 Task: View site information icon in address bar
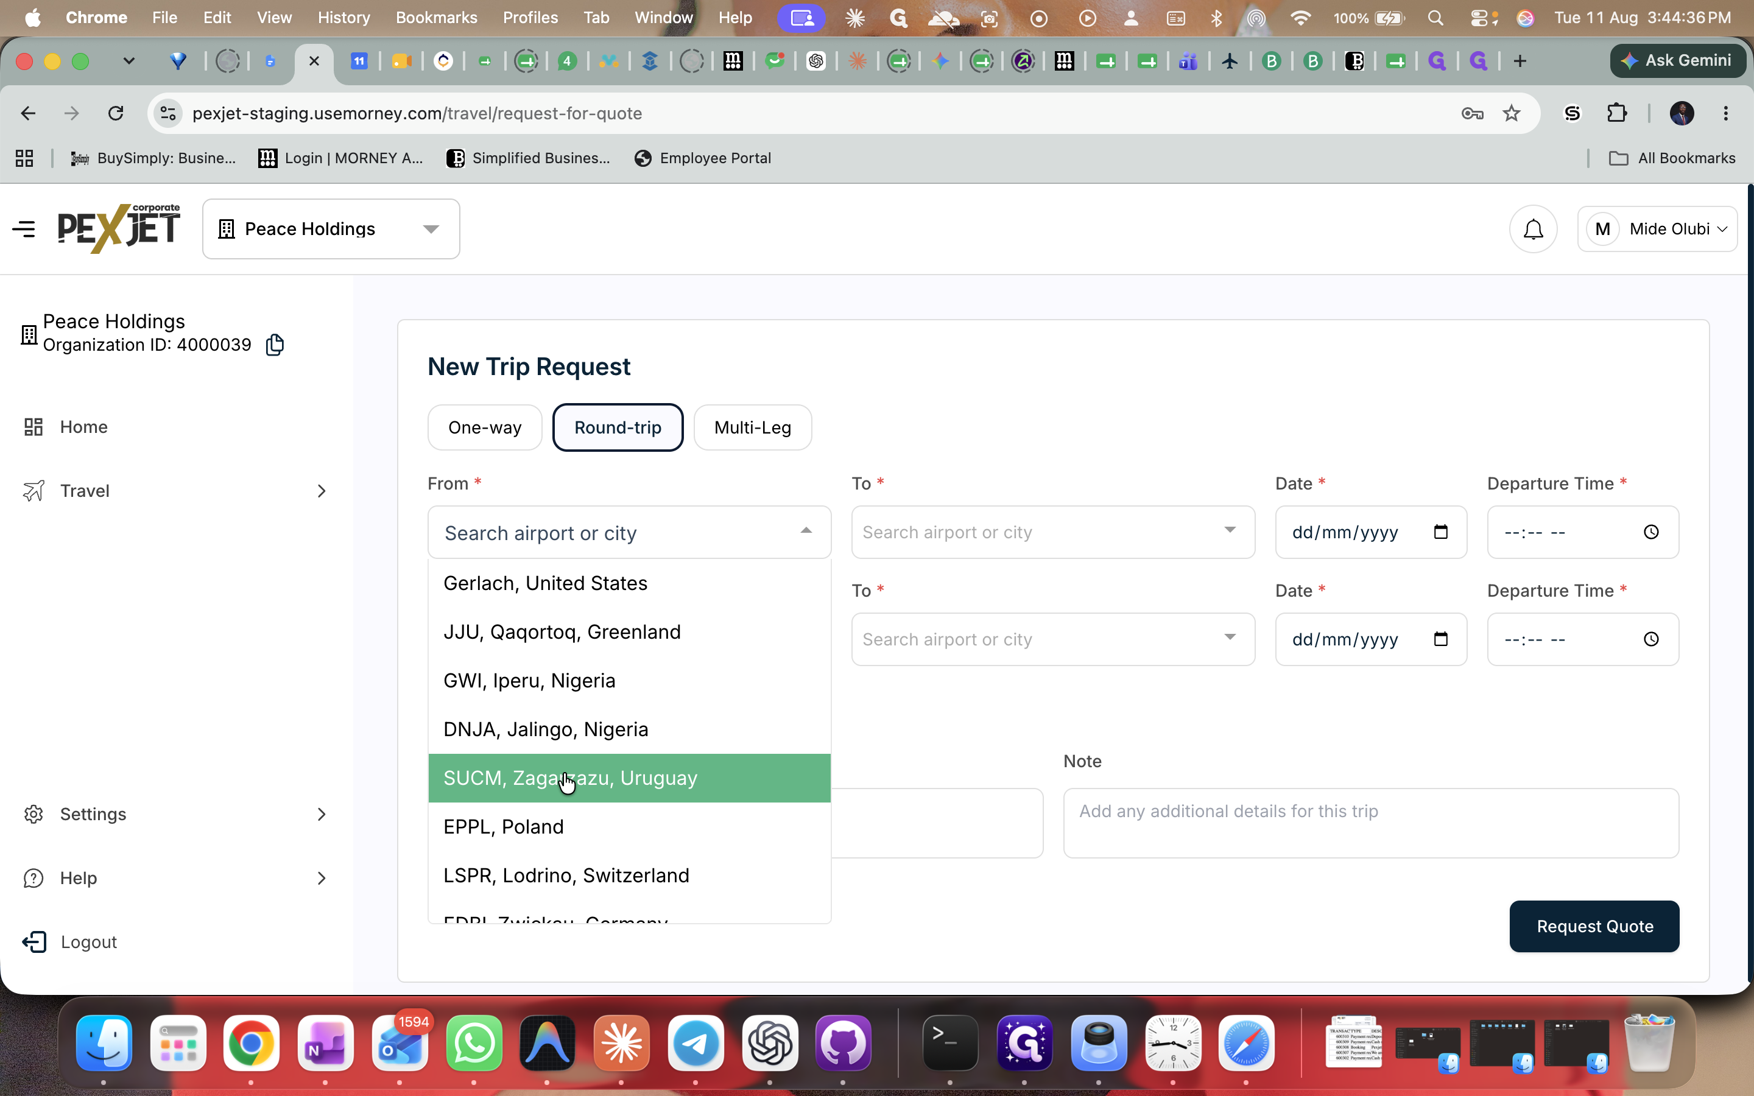coord(168,113)
